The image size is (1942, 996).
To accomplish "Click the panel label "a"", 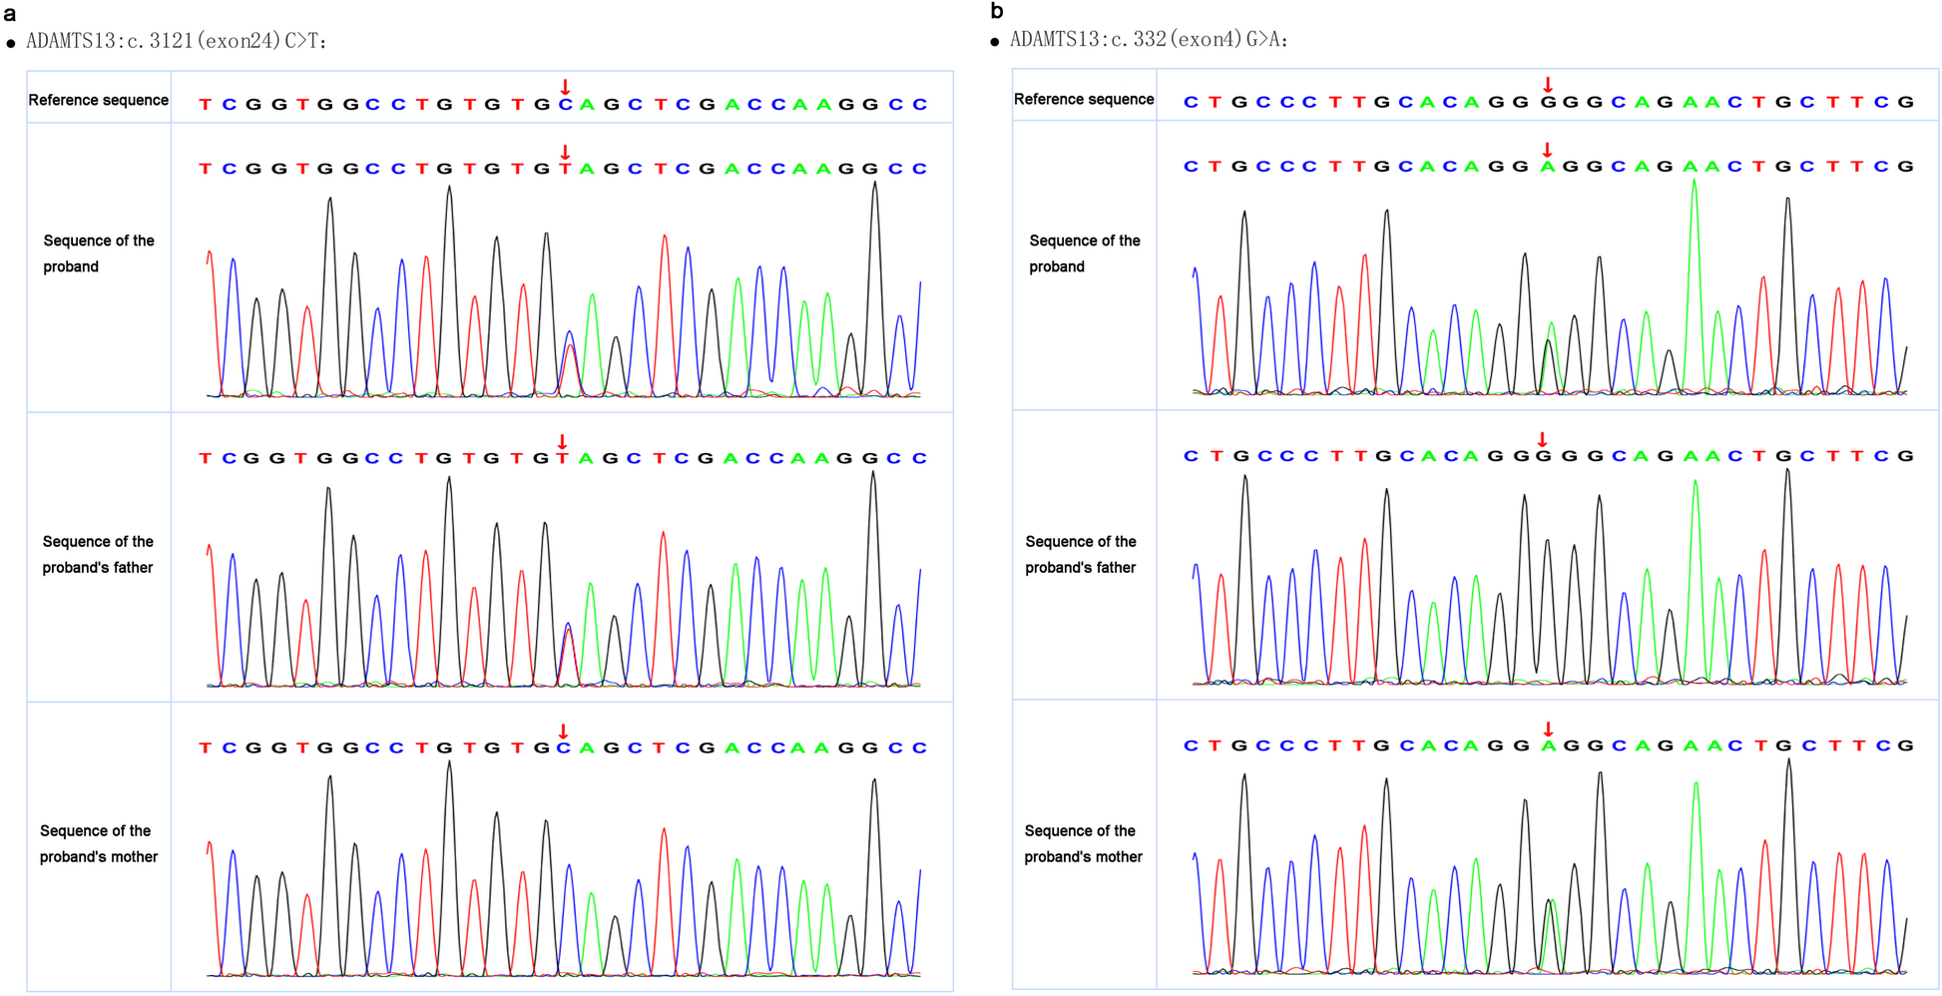I will (x=9, y=13).
